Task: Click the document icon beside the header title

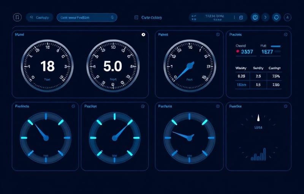Action: click(136, 17)
